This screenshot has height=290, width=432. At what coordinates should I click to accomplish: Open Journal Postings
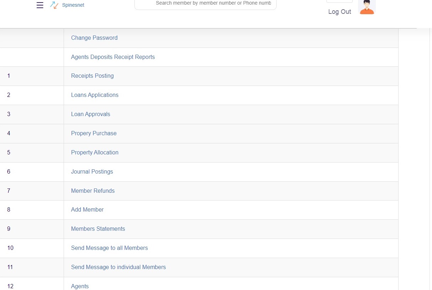click(92, 172)
